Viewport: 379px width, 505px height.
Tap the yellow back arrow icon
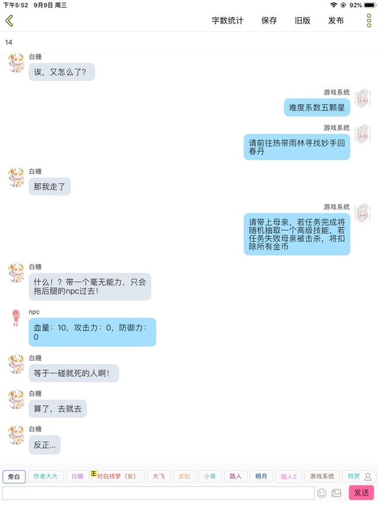point(9,21)
